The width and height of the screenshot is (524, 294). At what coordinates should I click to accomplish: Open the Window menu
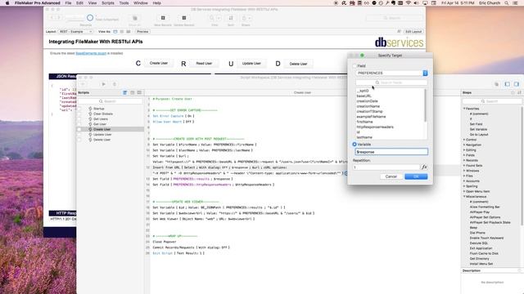click(140, 3)
